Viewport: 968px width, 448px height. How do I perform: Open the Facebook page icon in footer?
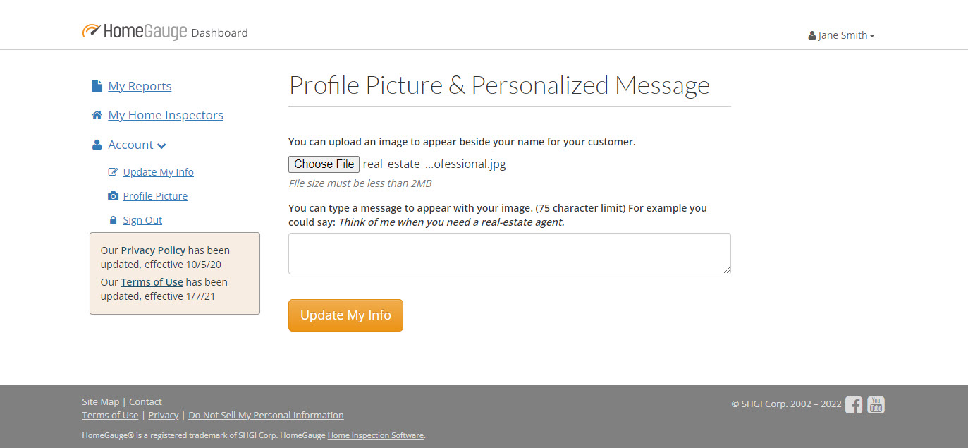[854, 405]
